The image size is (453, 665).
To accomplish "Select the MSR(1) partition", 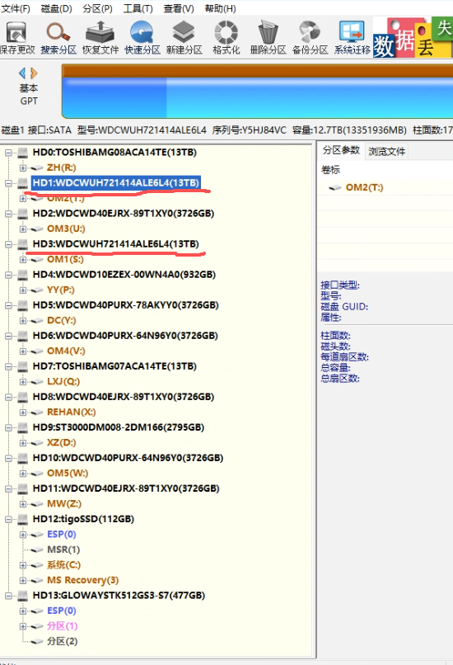I will tap(63, 549).
